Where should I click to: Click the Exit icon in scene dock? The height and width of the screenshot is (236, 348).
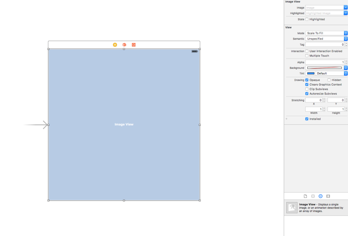pos(134,45)
